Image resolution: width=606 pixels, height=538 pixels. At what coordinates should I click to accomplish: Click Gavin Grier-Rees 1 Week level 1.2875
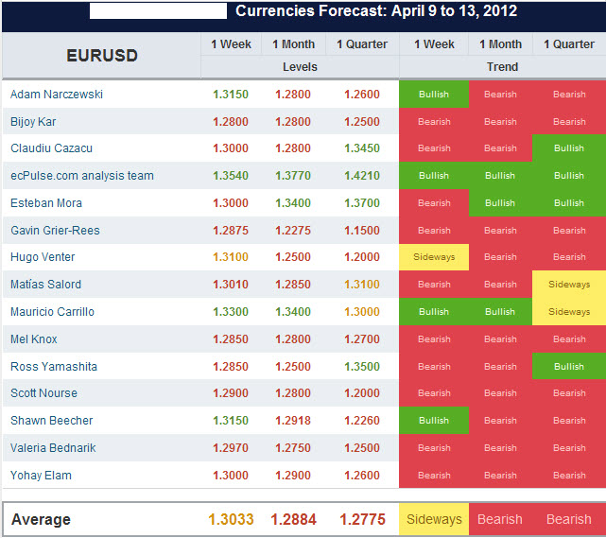(x=231, y=231)
